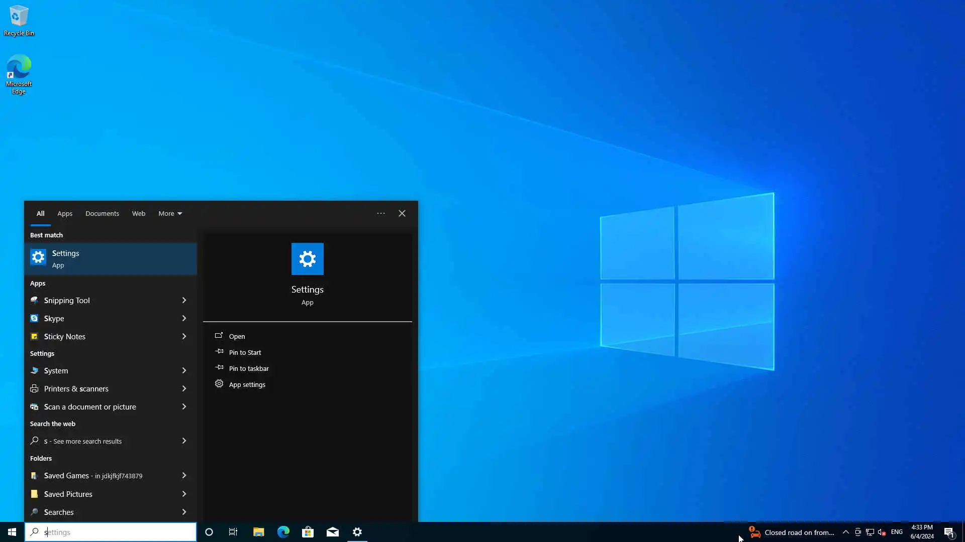Screen dimensions: 965x542
Task: Expand Sticky Notes result options arrow
Action: (x=184, y=336)
